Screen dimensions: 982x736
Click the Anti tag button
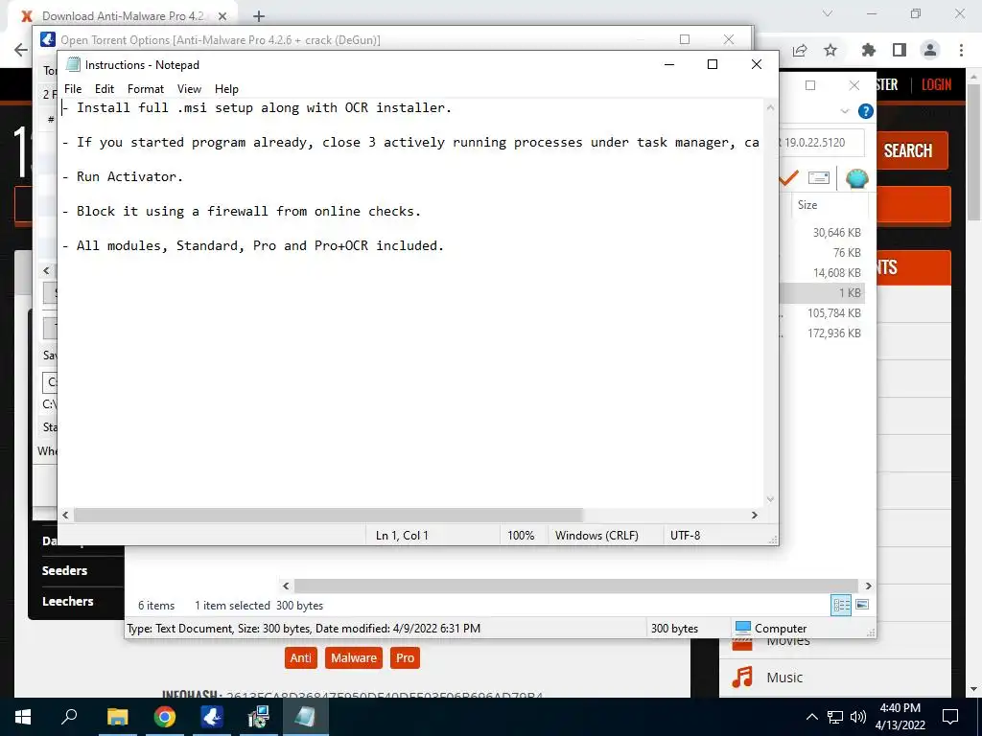point(300,657)
